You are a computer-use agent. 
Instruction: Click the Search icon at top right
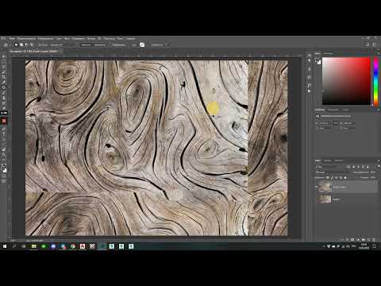click(x=368, y=44)
